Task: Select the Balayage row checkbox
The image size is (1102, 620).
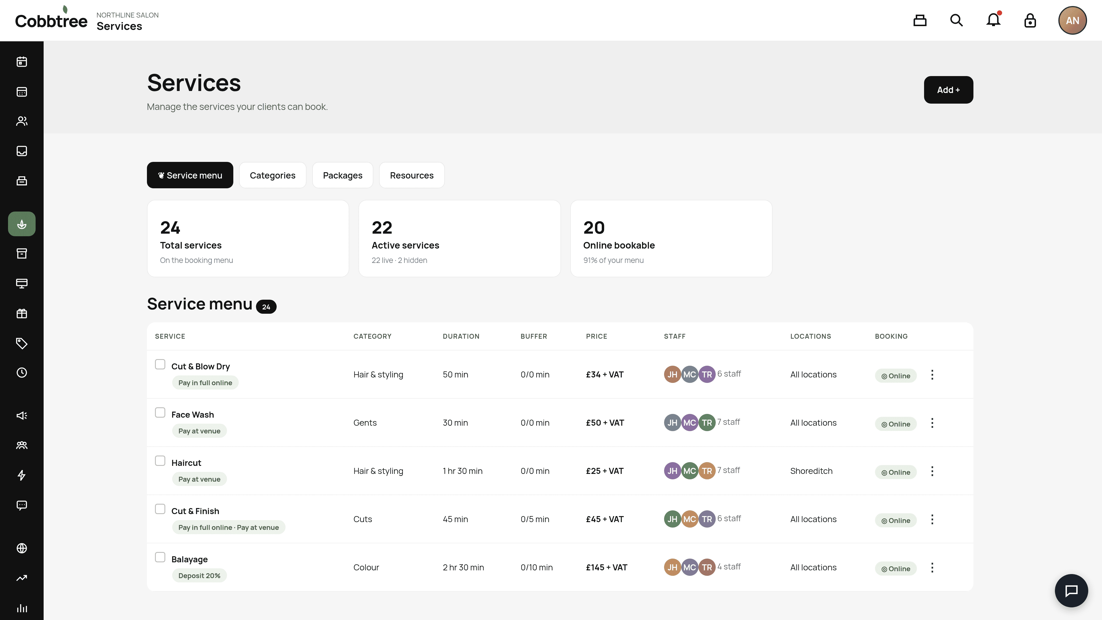Action: click(x=160, y=557)
